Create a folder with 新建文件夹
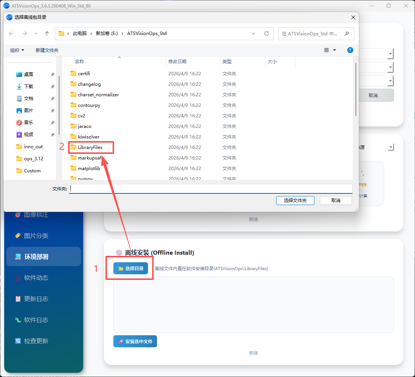 point(47,50)
